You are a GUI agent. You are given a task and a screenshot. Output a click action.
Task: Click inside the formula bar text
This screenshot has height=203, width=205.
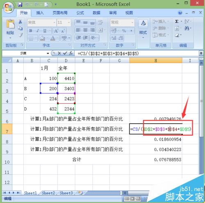[x=108, y=53]
